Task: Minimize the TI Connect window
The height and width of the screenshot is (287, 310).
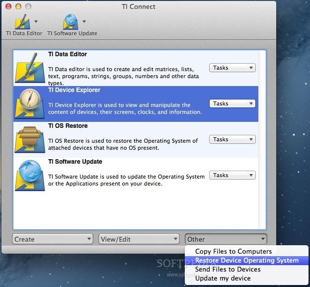Action: (x=18, y=6)
